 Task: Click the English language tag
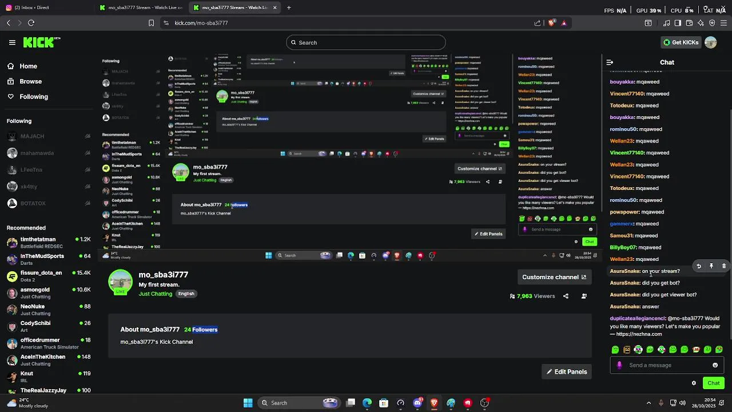186,294
